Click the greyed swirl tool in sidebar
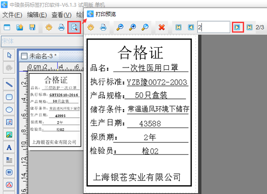Screen dimensions: 267x194 click(x=9, y=68)
